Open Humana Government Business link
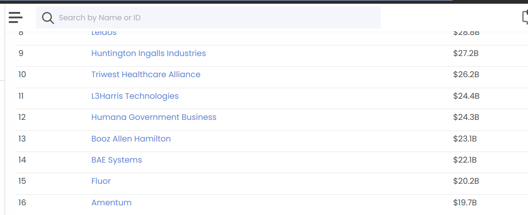The width and height of the screenshot is (528, 215). (x=154, y=117)
